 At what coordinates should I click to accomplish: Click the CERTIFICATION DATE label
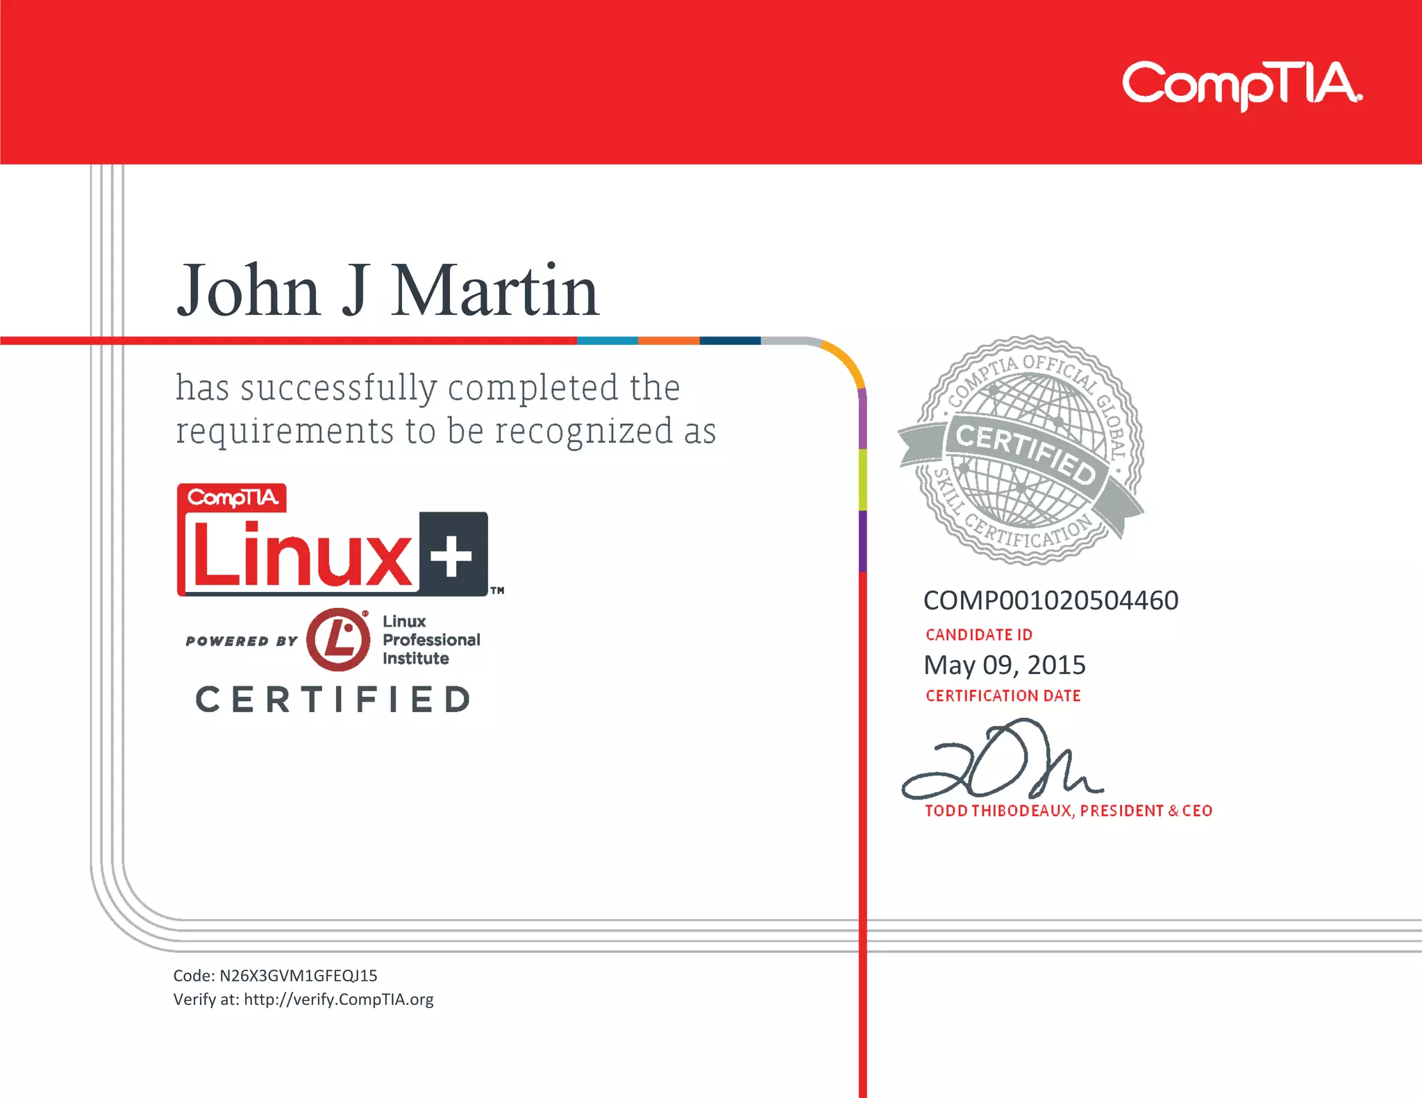click(1003, 695)
